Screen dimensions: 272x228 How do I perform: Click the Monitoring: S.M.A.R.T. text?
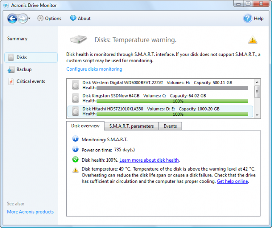pyautogui.click(x=105, y=140)
